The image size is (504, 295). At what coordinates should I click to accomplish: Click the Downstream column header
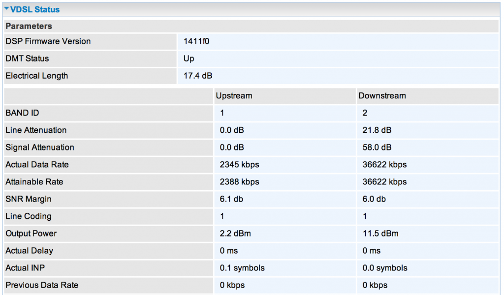coord(382,96)
